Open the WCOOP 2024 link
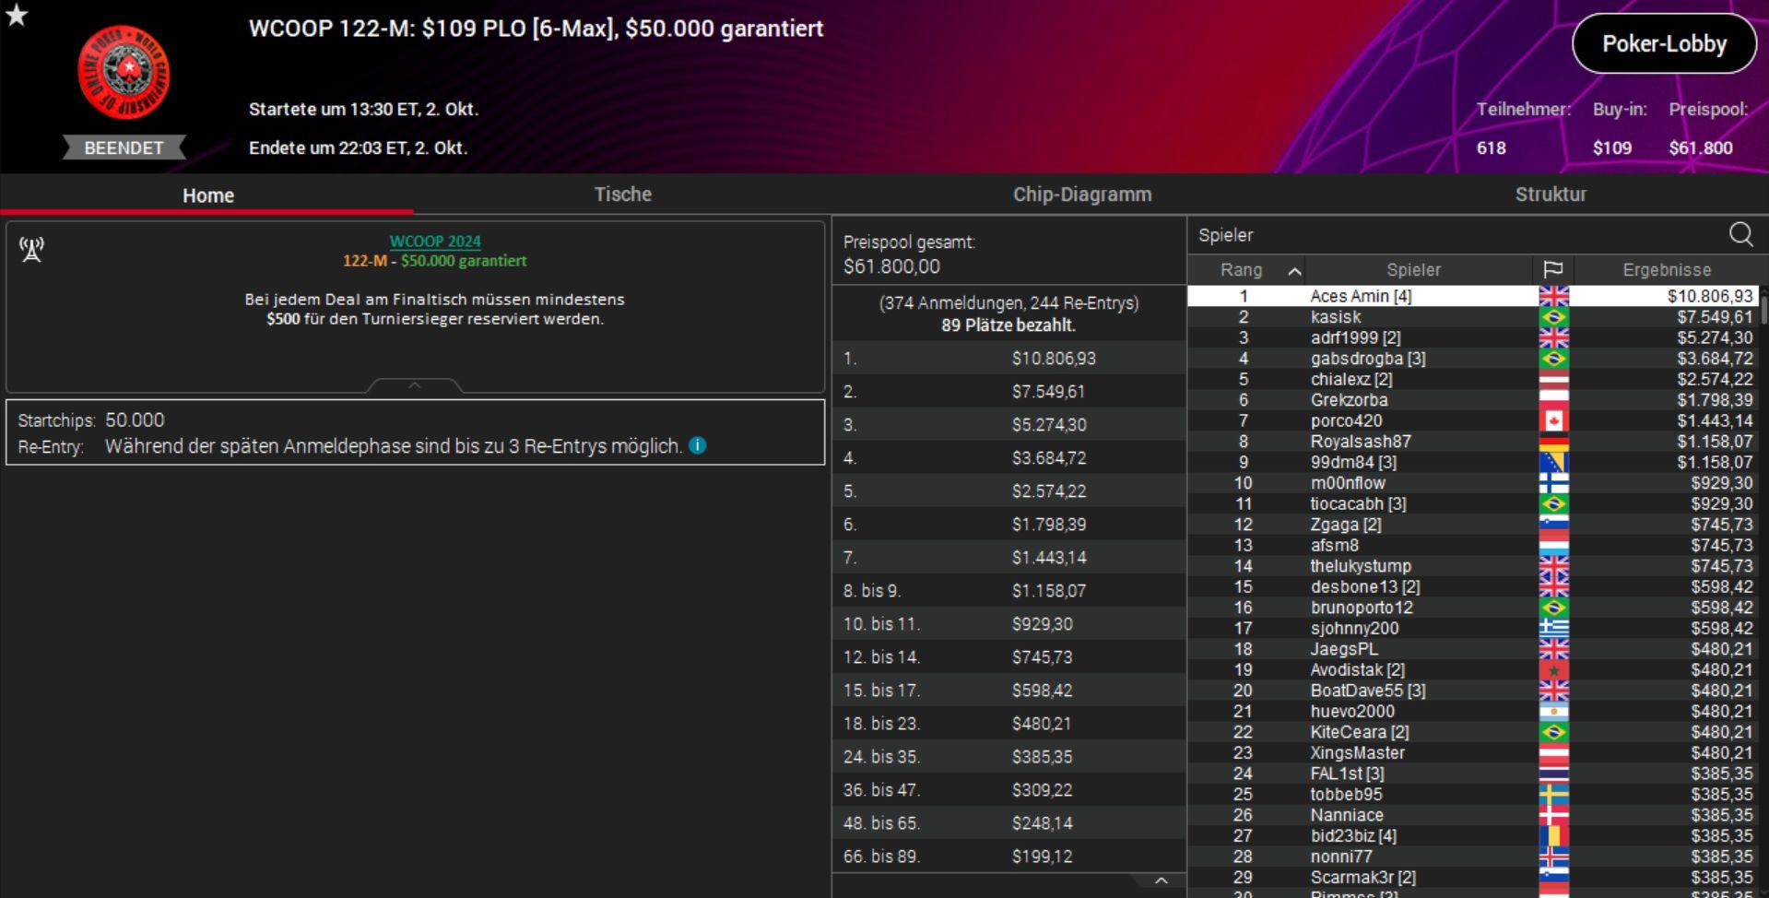 pos(435,242)
